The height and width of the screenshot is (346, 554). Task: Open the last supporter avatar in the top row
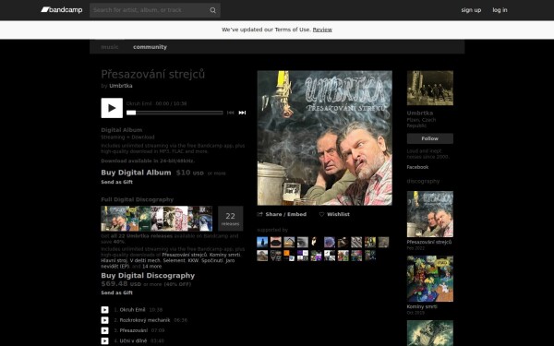383,242
